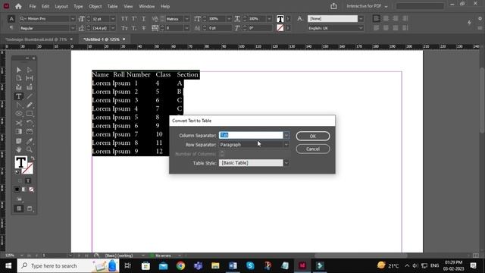This screenshot has width=485, height=273.
Task: Select the Type tool in toolbox
Action: 18,96
